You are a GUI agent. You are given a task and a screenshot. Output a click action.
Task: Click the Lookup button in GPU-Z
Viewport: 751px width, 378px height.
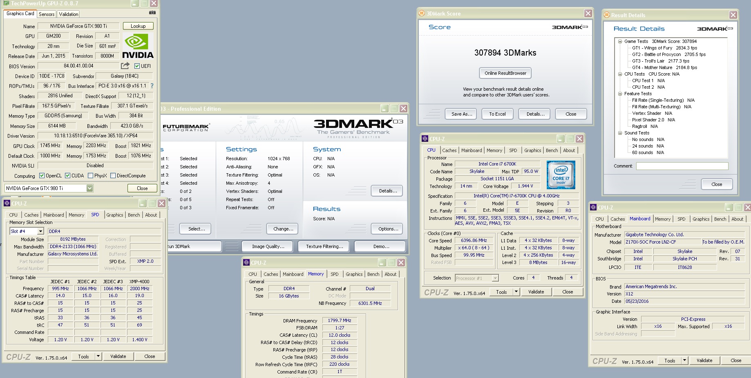[138, 26]
